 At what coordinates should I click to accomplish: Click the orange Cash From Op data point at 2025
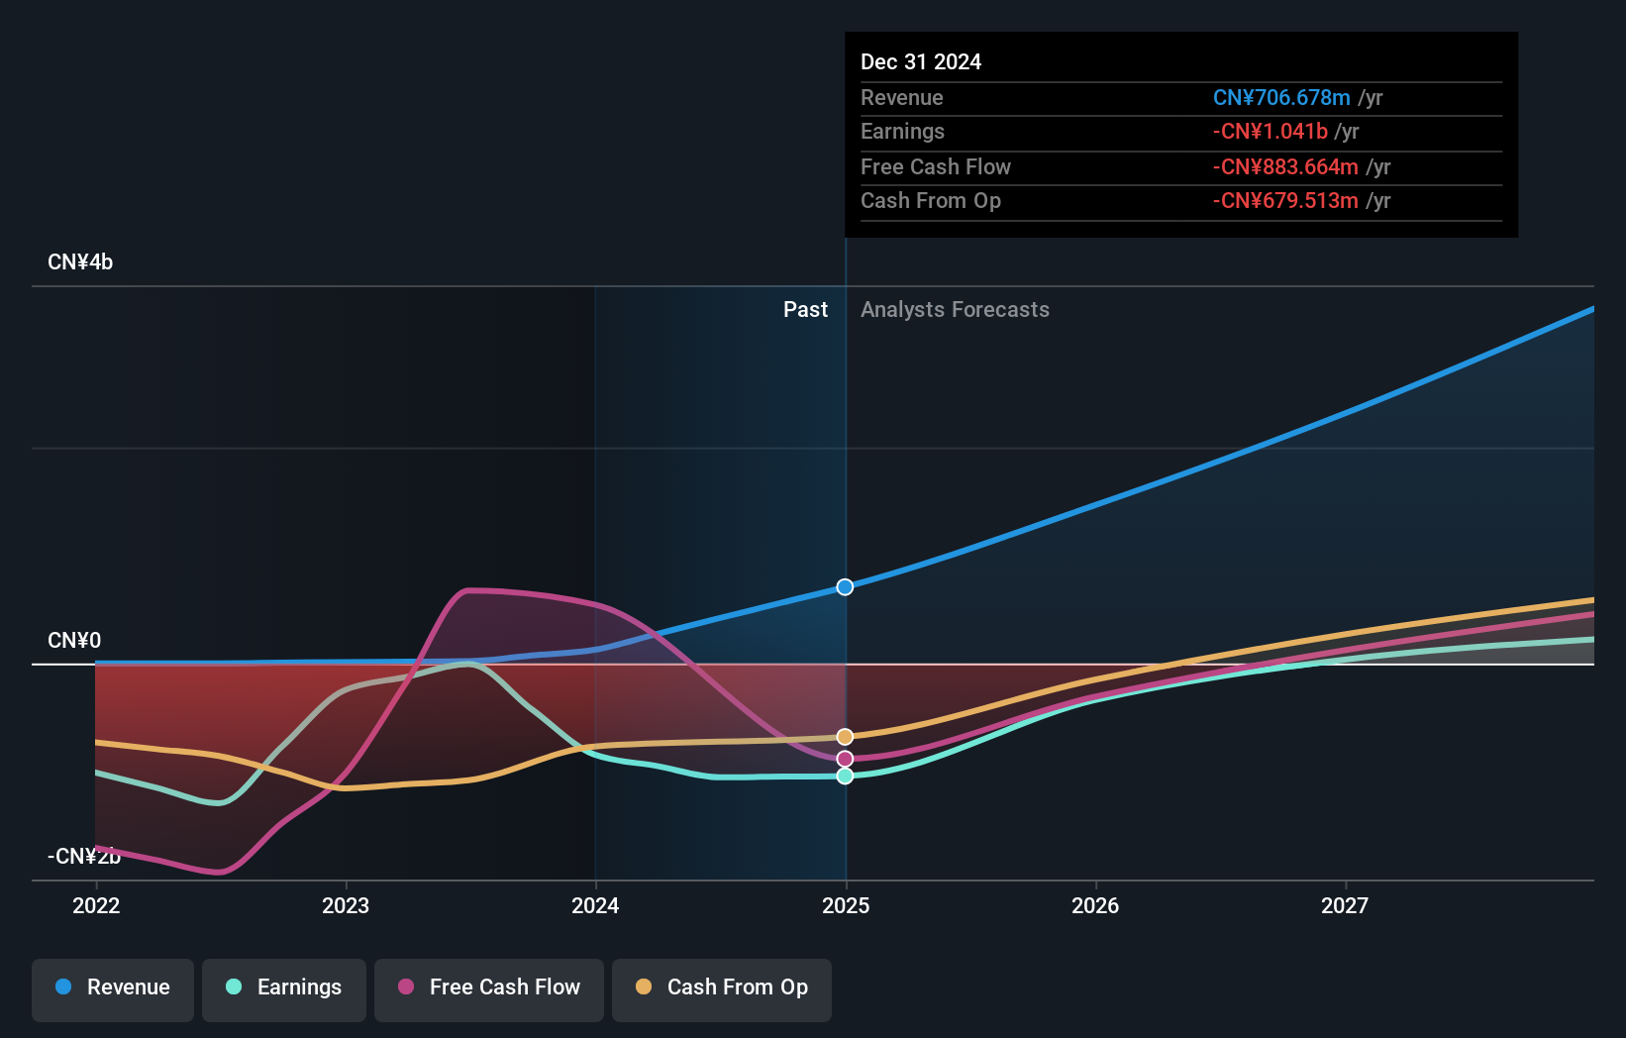click(845, 737)
